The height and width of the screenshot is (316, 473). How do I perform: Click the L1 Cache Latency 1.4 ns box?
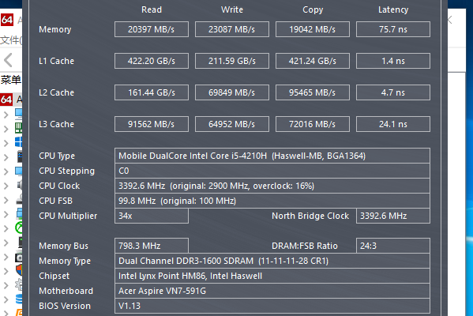pyautogui.click(x=393, y=61)
